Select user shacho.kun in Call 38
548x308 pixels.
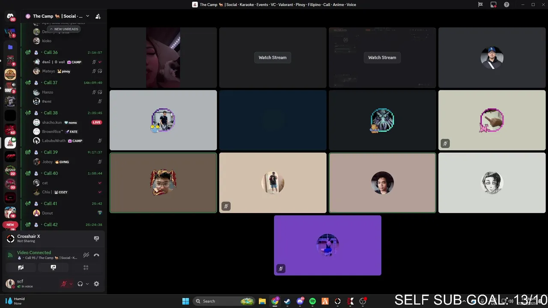click(68, 122)
